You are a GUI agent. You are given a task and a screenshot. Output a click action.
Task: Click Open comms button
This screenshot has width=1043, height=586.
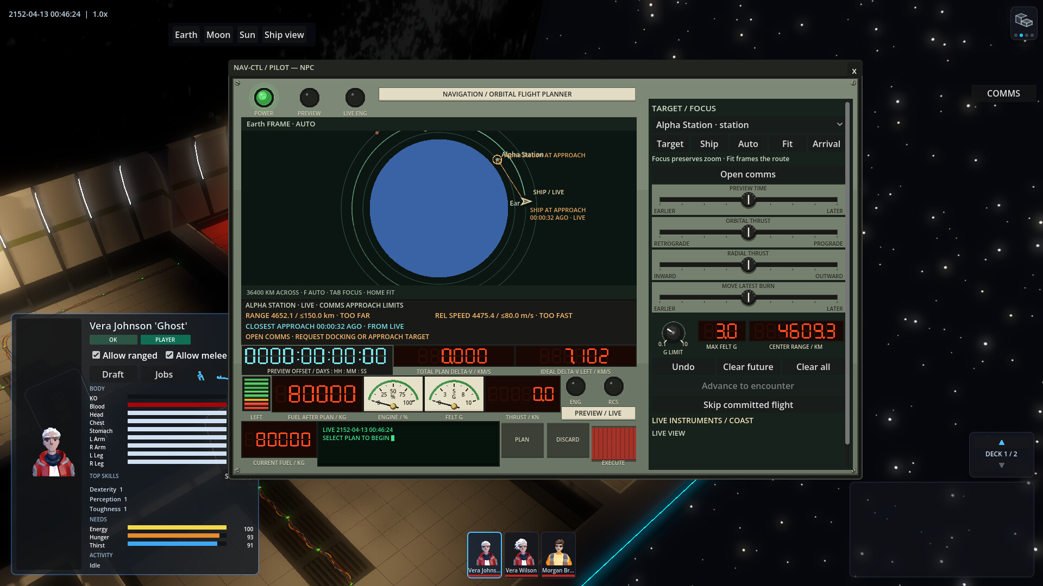[x=748, y=174]
